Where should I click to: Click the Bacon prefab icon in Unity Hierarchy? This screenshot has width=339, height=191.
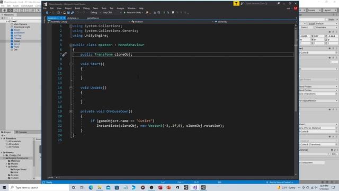[x=12, y=30]
